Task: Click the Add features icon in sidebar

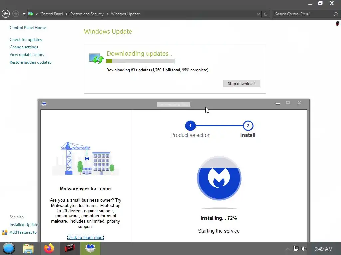Action: (x=5, y=232)
